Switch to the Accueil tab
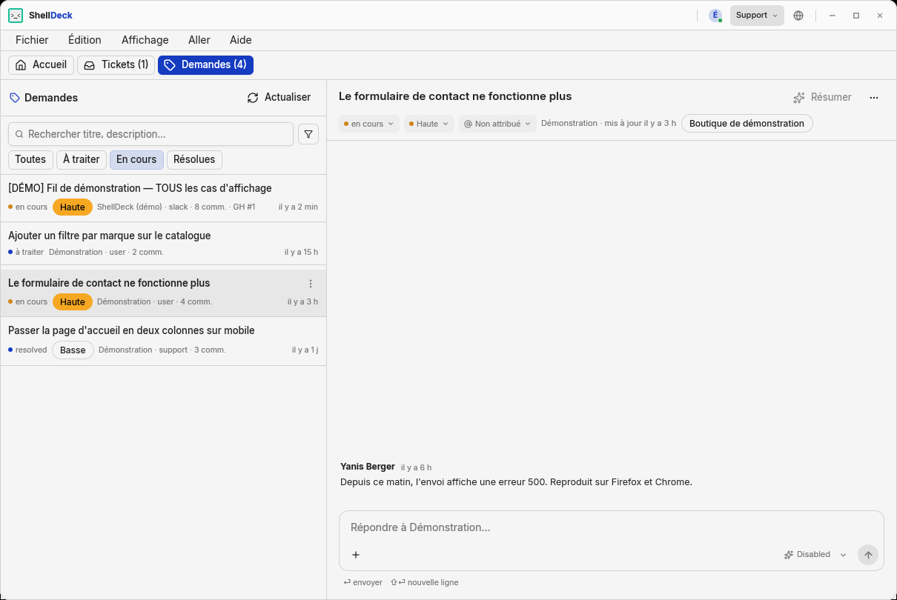The width and height of the screenshot is (897, 600). 41,65
